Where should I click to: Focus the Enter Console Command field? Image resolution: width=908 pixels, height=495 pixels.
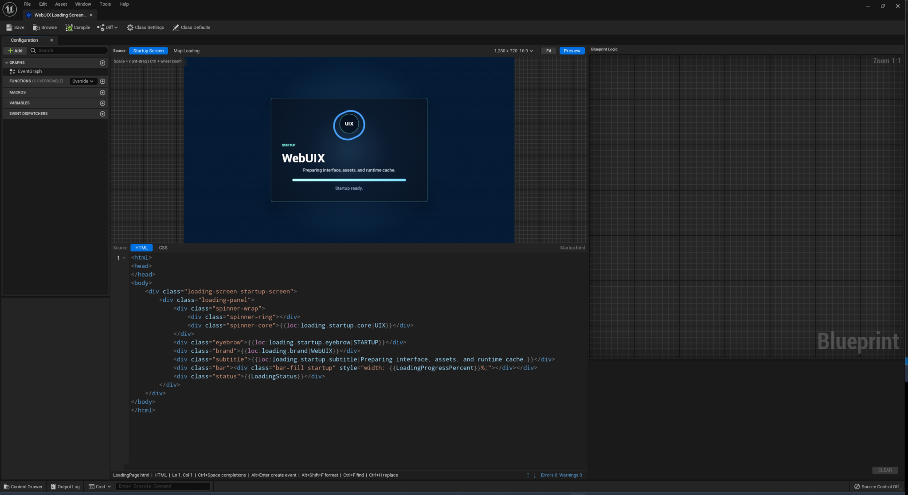(x=163, y=486)
